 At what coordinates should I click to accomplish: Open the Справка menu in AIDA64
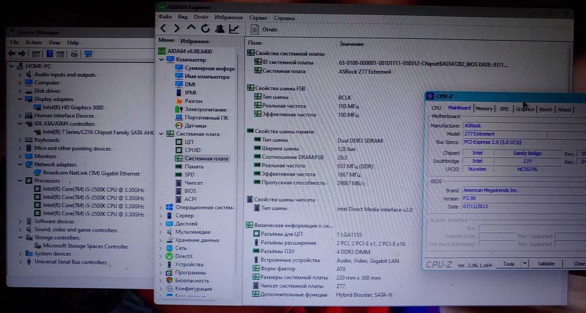pos(284,18)
